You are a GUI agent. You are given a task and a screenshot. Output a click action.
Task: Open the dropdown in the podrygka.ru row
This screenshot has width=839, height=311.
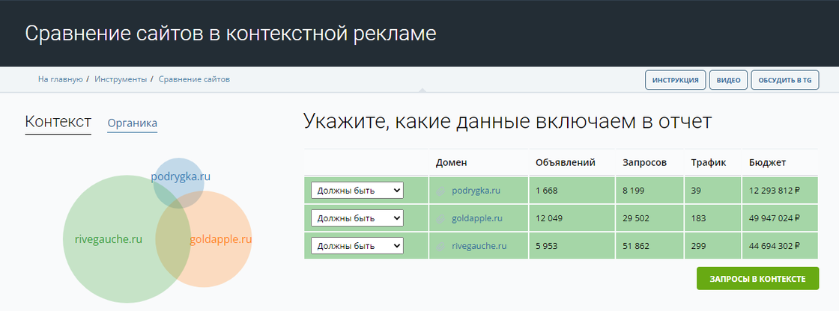click(357, 191)
